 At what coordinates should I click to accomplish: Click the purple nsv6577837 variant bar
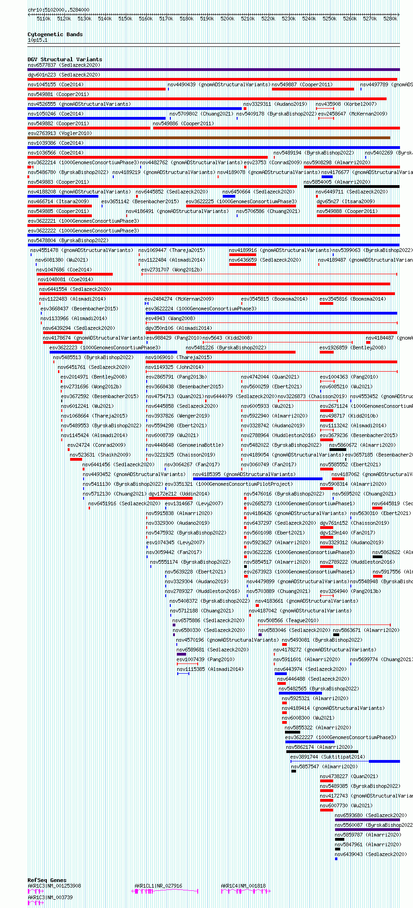[213, 70]
